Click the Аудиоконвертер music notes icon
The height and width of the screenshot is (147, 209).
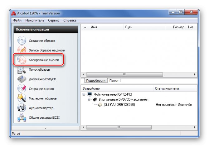click(x=22, y=108)
